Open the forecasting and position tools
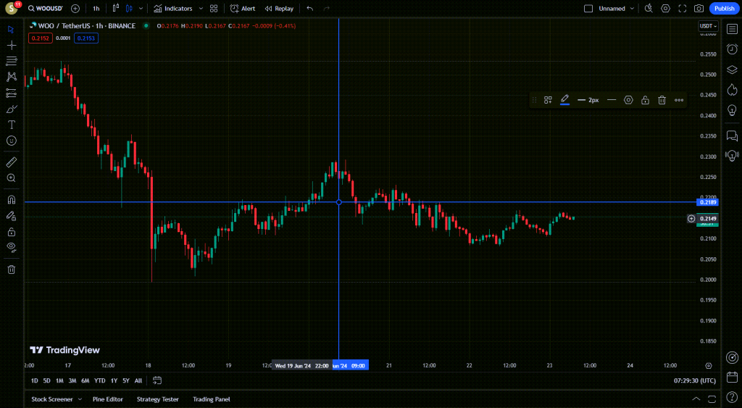The width and height of the screenshot is (742, 408). click(x=12, y=93)
